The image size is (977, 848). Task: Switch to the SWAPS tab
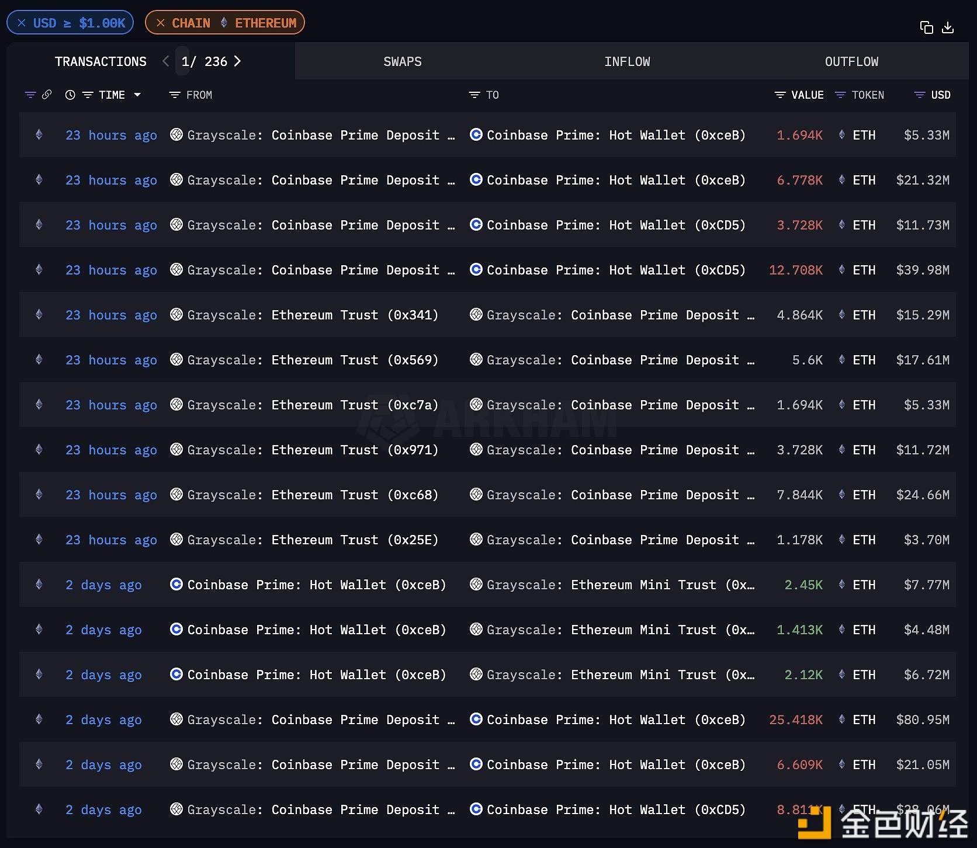pyautogui.click(x=403, y=61)
